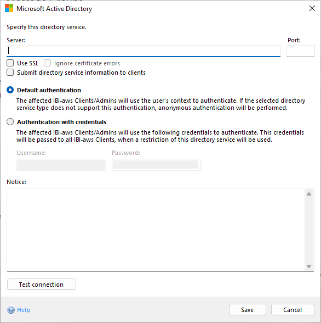The width and height of the screenshot is (321, 323).
Task: Click the Password text box
Action: (157, 165)
